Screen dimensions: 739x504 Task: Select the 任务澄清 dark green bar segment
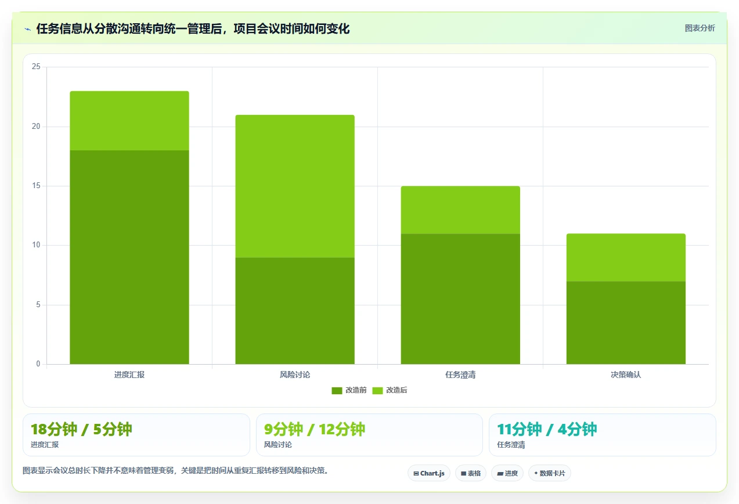point(460,299)
